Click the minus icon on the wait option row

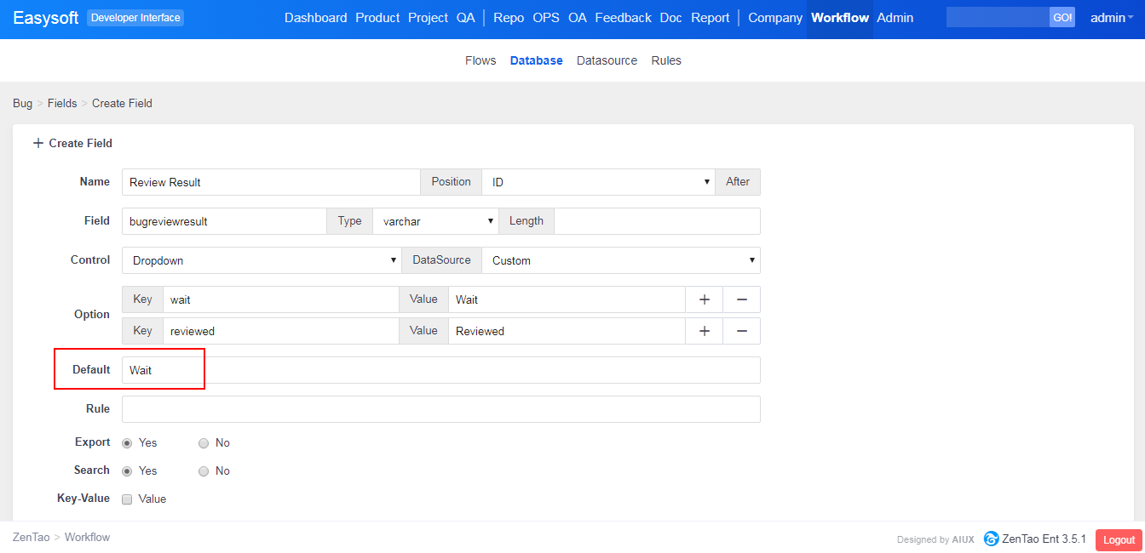(x=741, y=299)
